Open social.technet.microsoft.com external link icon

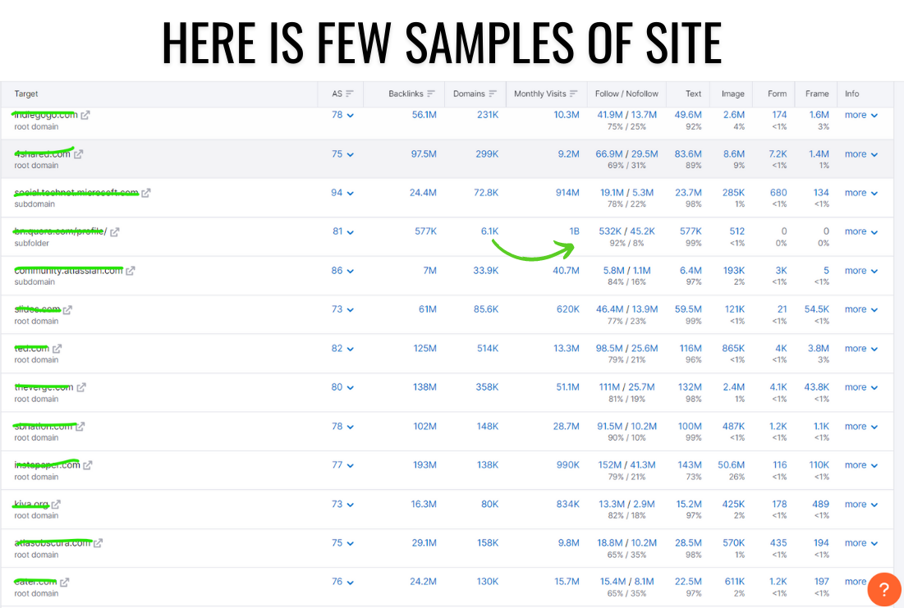(x=146, y=193)
